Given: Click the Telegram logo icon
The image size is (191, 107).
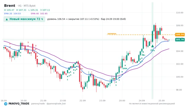Looking at the screenshot, I should click(6, 104).
